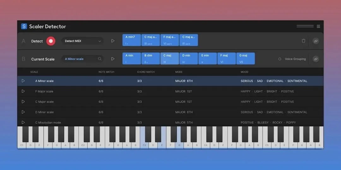Viewport: 341px width, 170px height.
Task: Select the D Minor scale name
Action: click(45, 112)
